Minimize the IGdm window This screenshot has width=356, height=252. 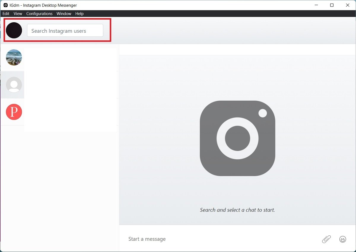click(316, 5)
